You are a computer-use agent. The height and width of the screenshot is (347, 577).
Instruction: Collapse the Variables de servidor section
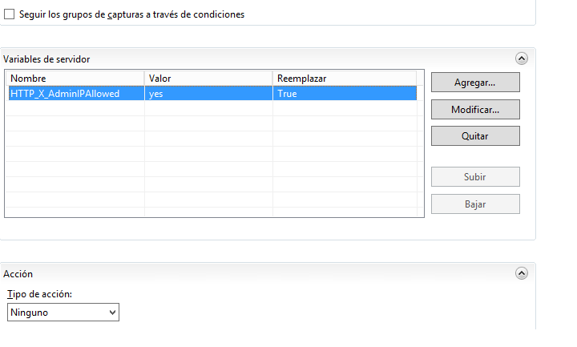click(522, 59)
